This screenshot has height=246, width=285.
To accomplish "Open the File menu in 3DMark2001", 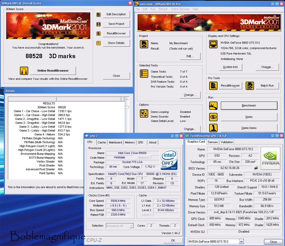I will (138, 9).
